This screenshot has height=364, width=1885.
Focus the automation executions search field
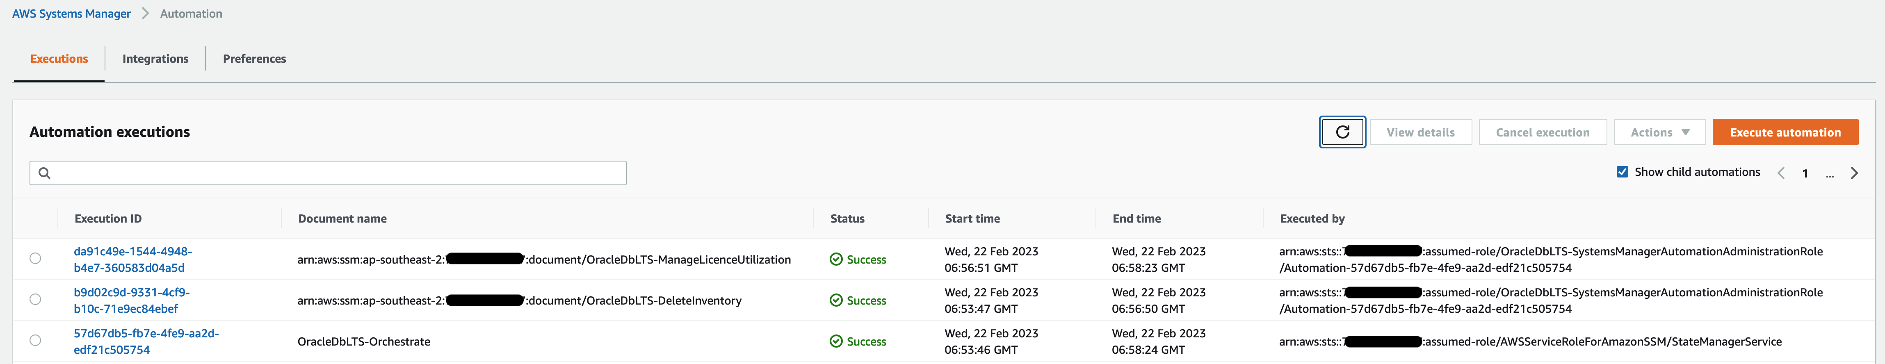(337, 173)
